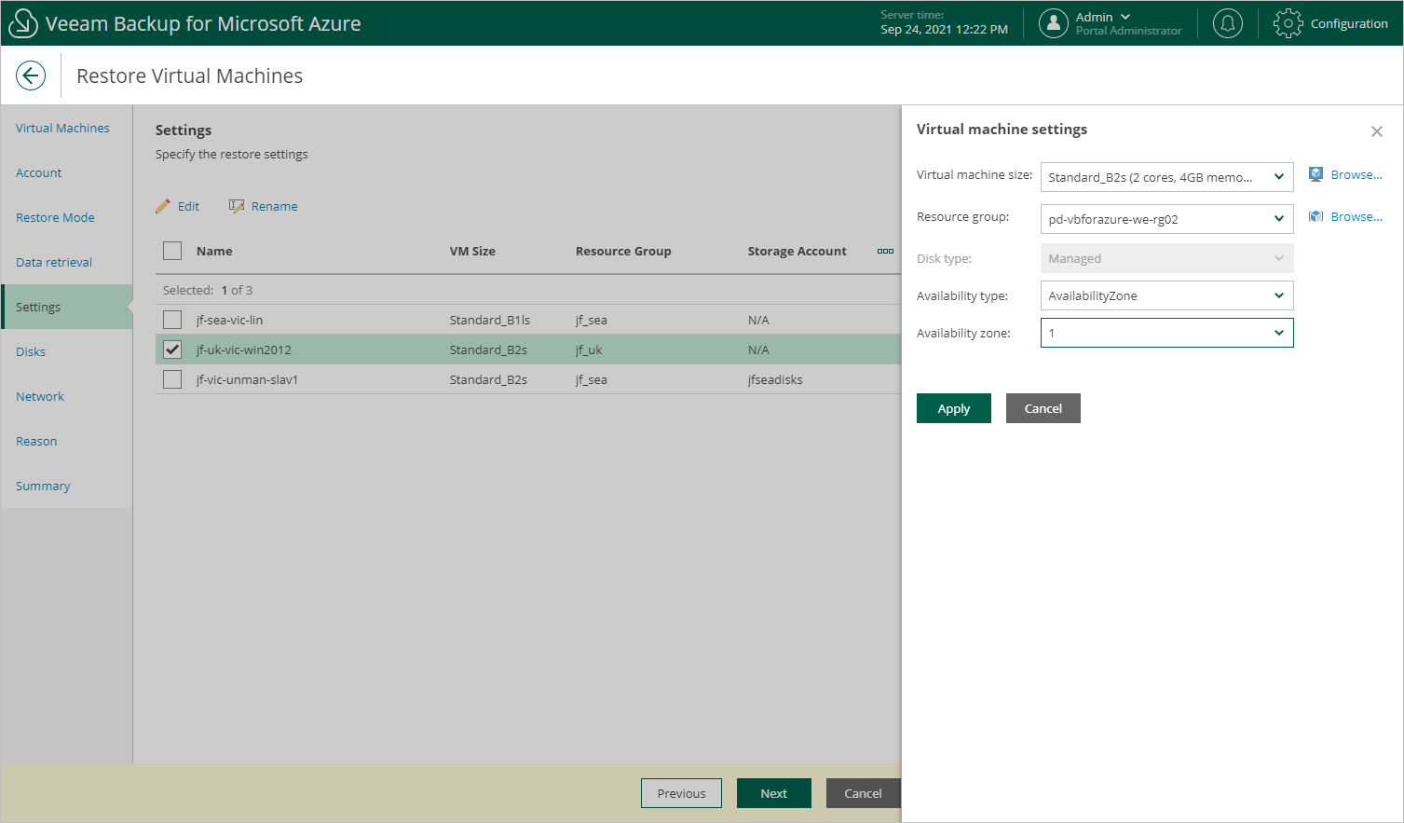Open the Configuration gear icon
Image resolution: width=1404 pixels, height=823 pixels.
click(1288, 23)
